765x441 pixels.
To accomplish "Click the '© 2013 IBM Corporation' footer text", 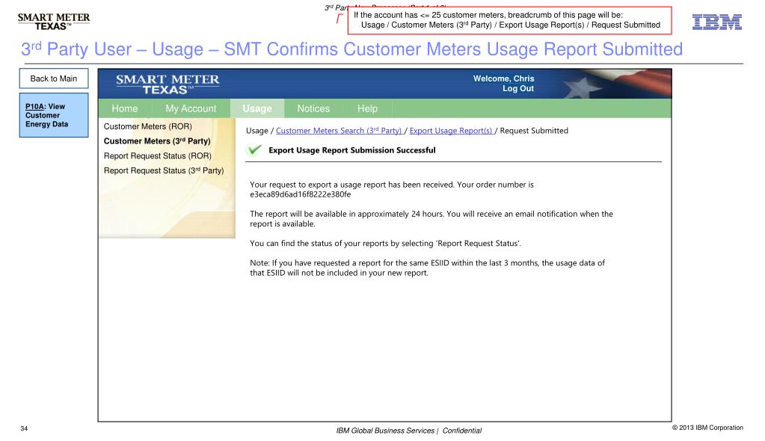I will tap(707, 428).
